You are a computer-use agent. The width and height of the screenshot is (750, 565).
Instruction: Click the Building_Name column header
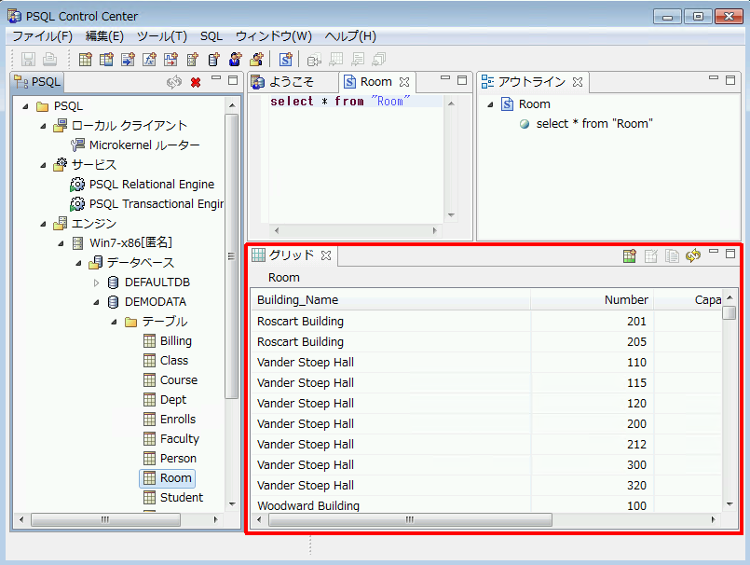[298, 300]
